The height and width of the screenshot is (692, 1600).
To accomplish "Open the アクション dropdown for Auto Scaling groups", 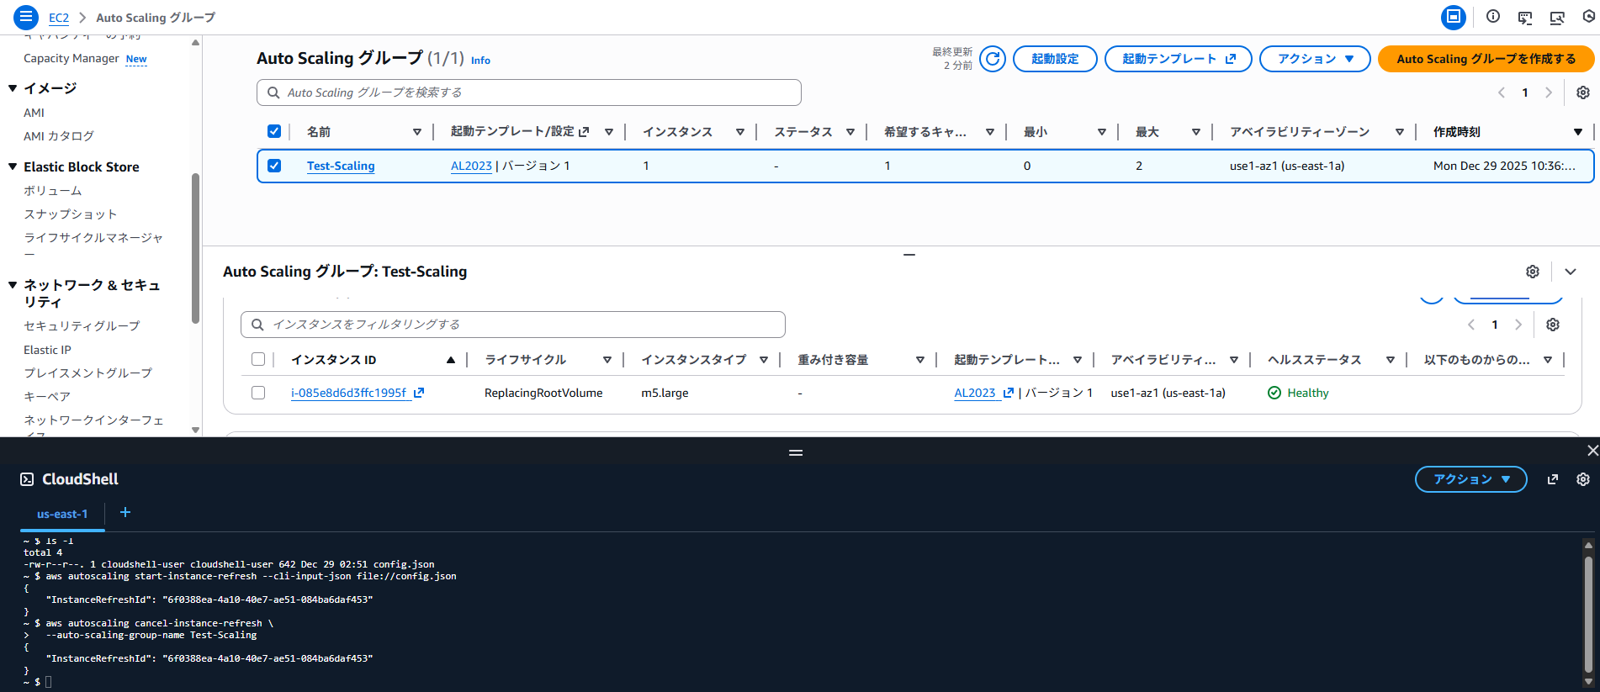I will 1315,59.
